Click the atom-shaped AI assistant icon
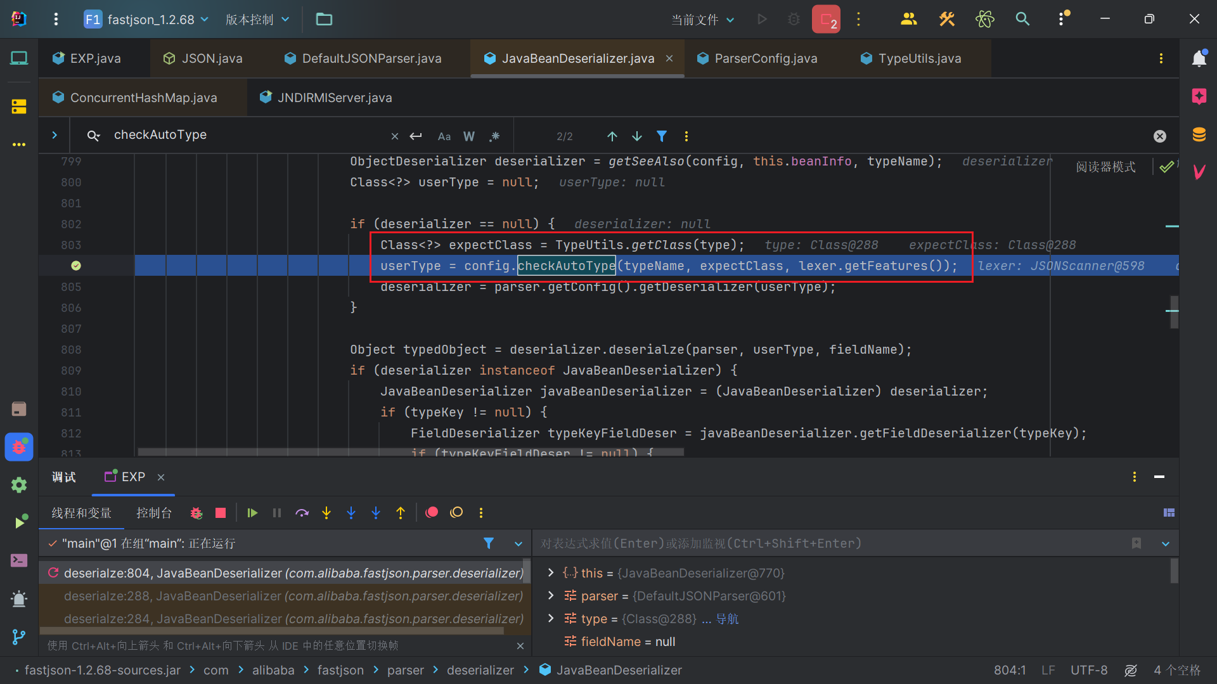1217x684 pixels. coord(984,19)
